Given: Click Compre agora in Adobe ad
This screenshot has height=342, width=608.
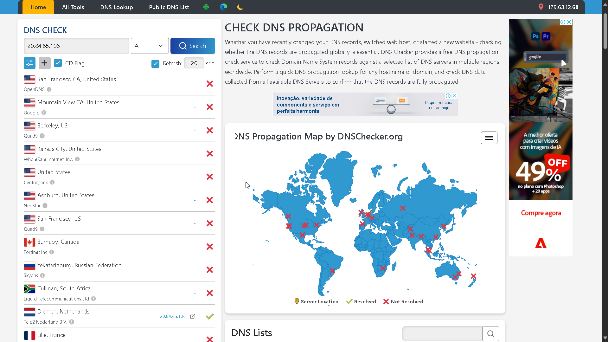Looking at the screenshot, I should (x=541, y=213).
